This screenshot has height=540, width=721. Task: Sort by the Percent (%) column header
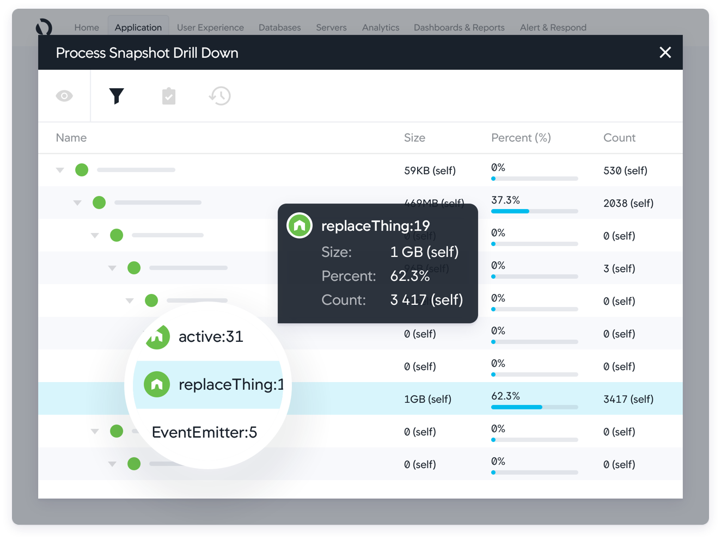[x=521, y=138]
